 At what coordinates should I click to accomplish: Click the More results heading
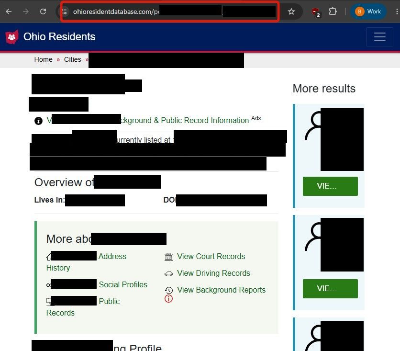pyautogui.click(x=324, y=89)
